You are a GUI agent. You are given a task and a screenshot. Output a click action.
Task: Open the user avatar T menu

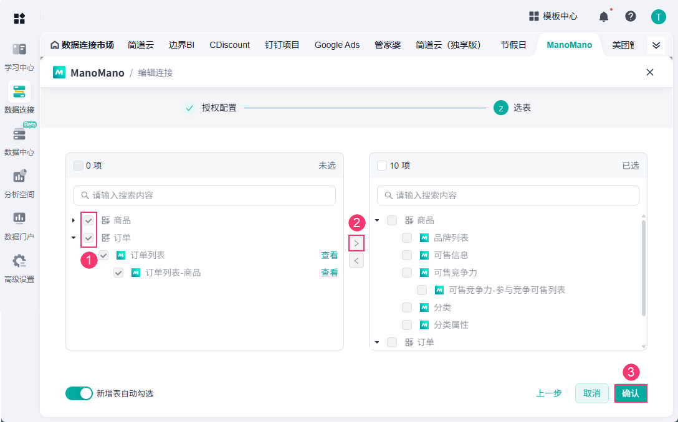coord(658,17)
